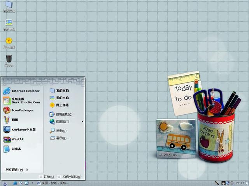Click the round tray icon before the clock
This screenshot has height=186, width=249.
232,183
